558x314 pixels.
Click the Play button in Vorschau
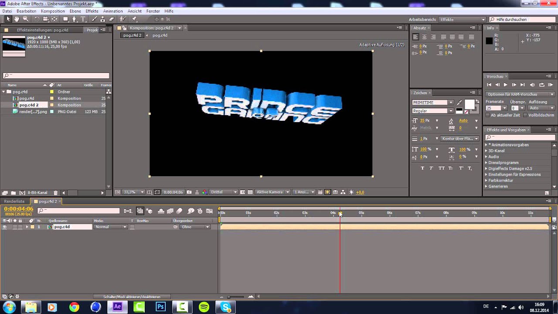point(505,85)
